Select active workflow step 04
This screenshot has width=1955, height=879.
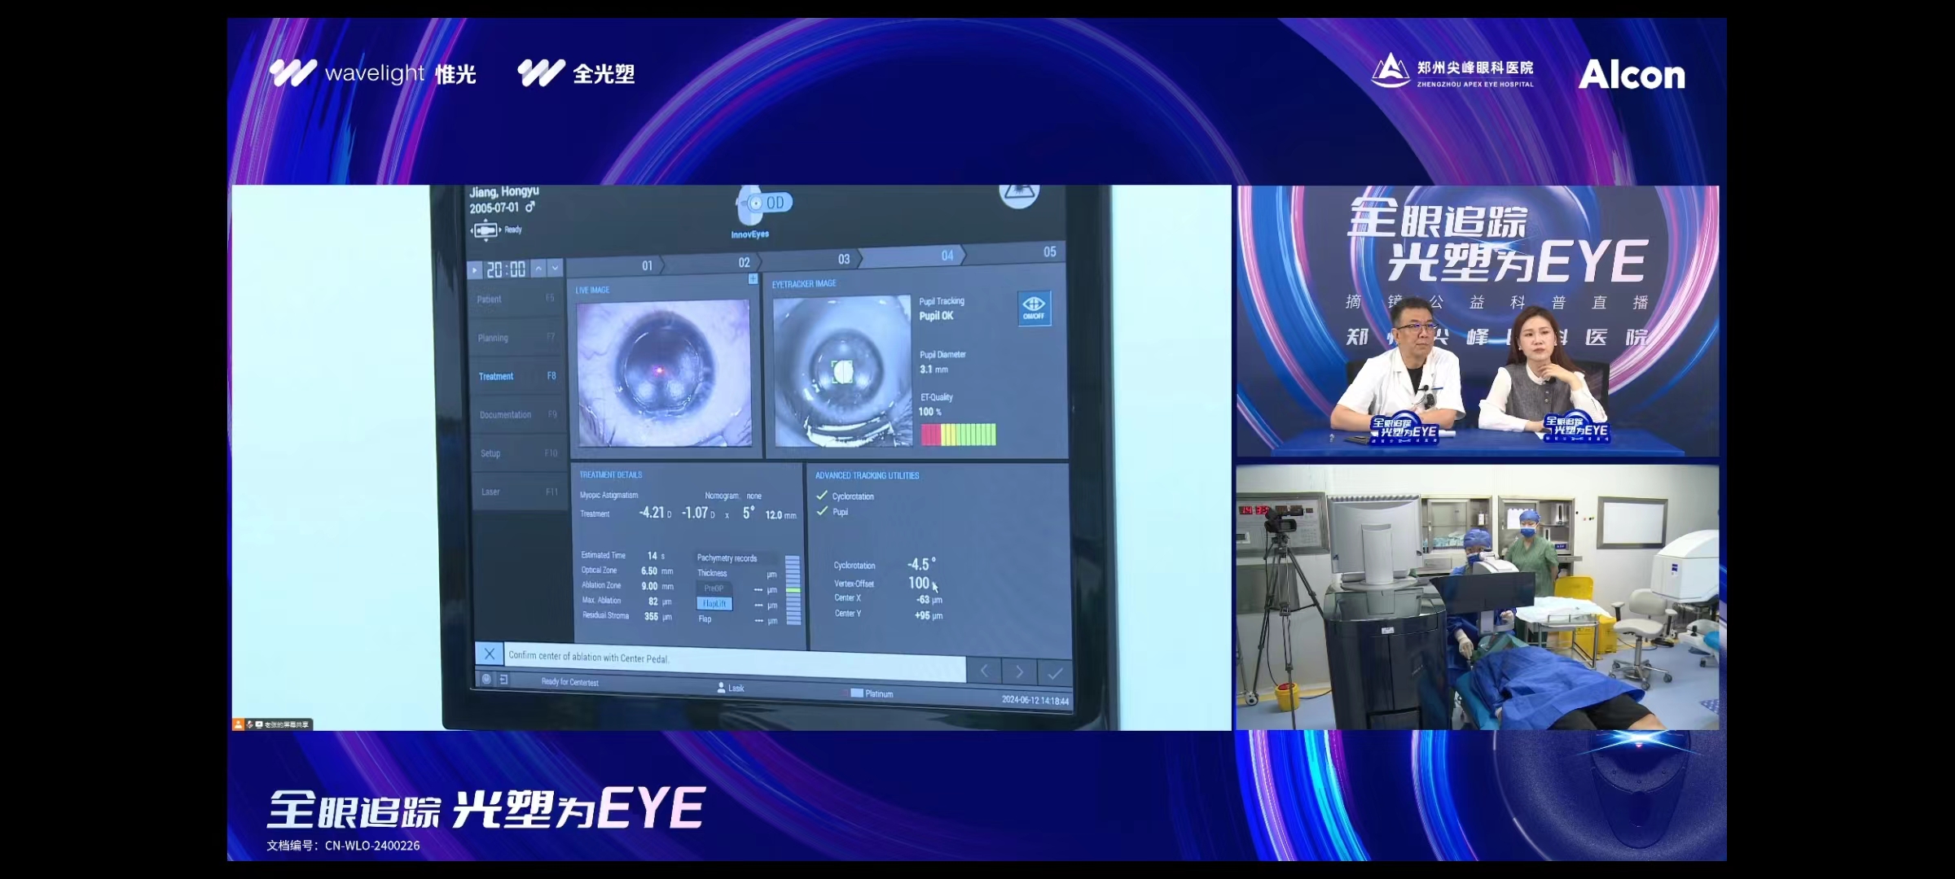[914, 256]
